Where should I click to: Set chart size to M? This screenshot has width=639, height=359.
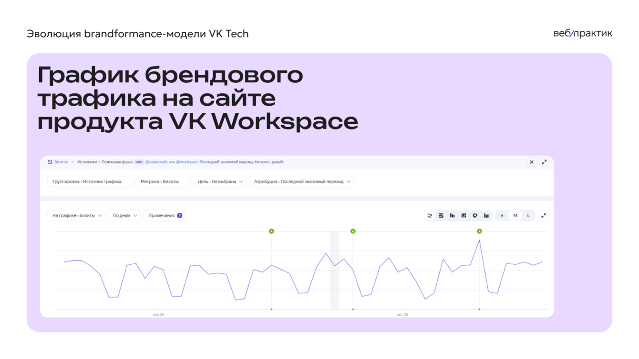click(515, 216)
